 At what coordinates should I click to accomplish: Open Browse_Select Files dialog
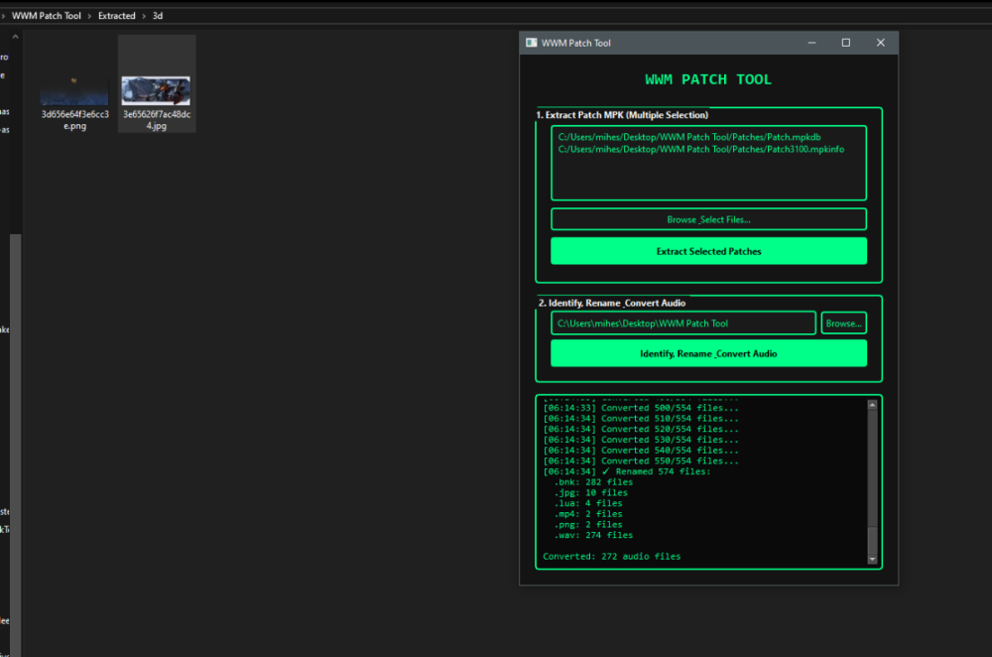(708, 219)
